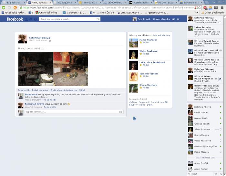Open the messages icon in Facebook bar
226x176 pixels.
point(31,19)
